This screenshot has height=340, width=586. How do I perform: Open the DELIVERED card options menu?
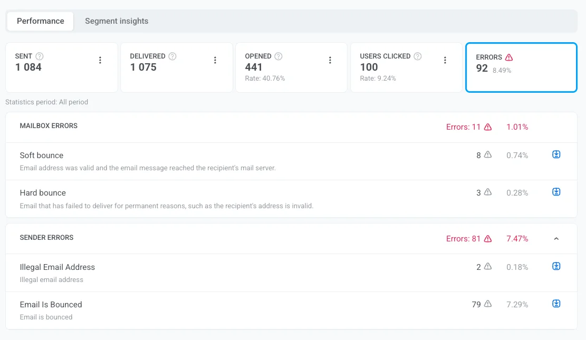pyautogui.click(x=215, y=60)
